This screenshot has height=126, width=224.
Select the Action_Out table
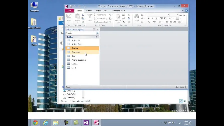point(82,44)
